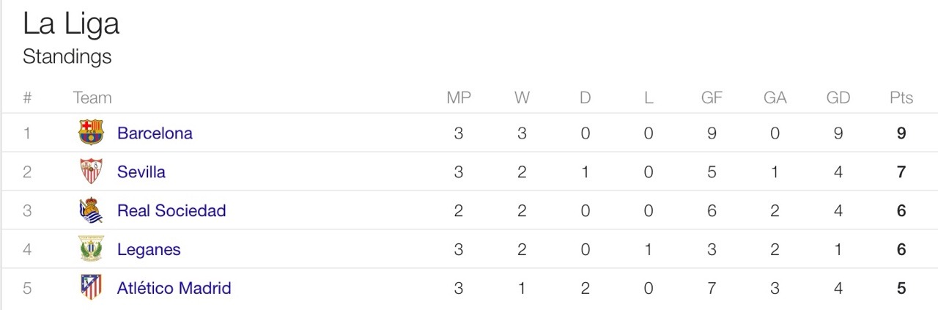Click Barcelona's 9 points value
The height and width of the screenshot is (310, 938).
pyautogui.click(x=901, y=133)
